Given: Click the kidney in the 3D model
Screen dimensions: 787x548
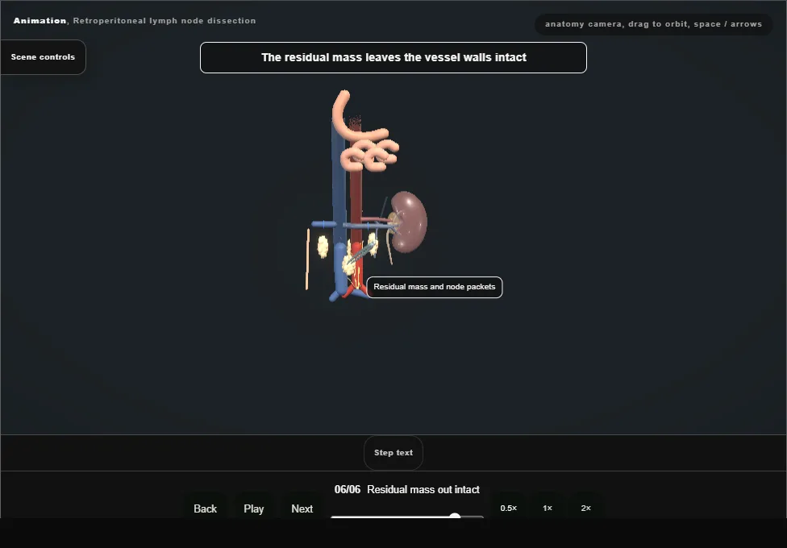Looking at the screenshot, I should coord(409,221).
